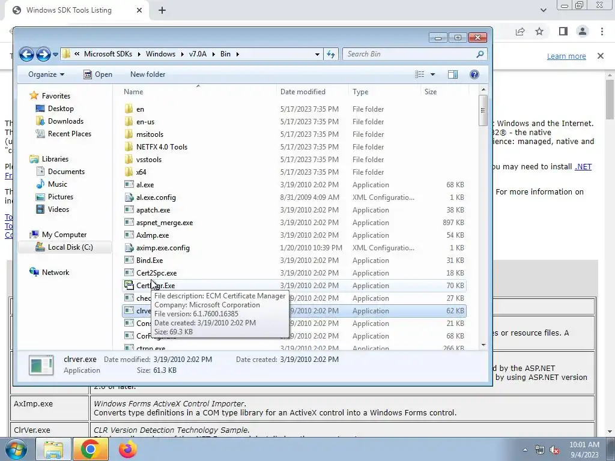The image size is (615, 461).
Task: Sort by the Name column header
Action: coord(198,92)
